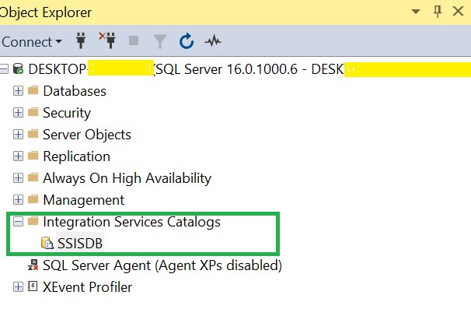Refresh the Object Explorer tree
Screen dimensions: 471x323
(187, 41)
